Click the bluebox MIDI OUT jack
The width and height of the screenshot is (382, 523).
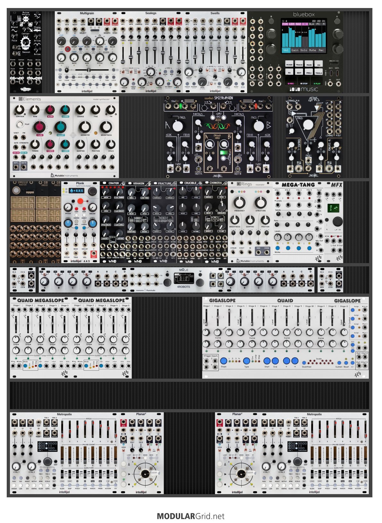(338, 84)
